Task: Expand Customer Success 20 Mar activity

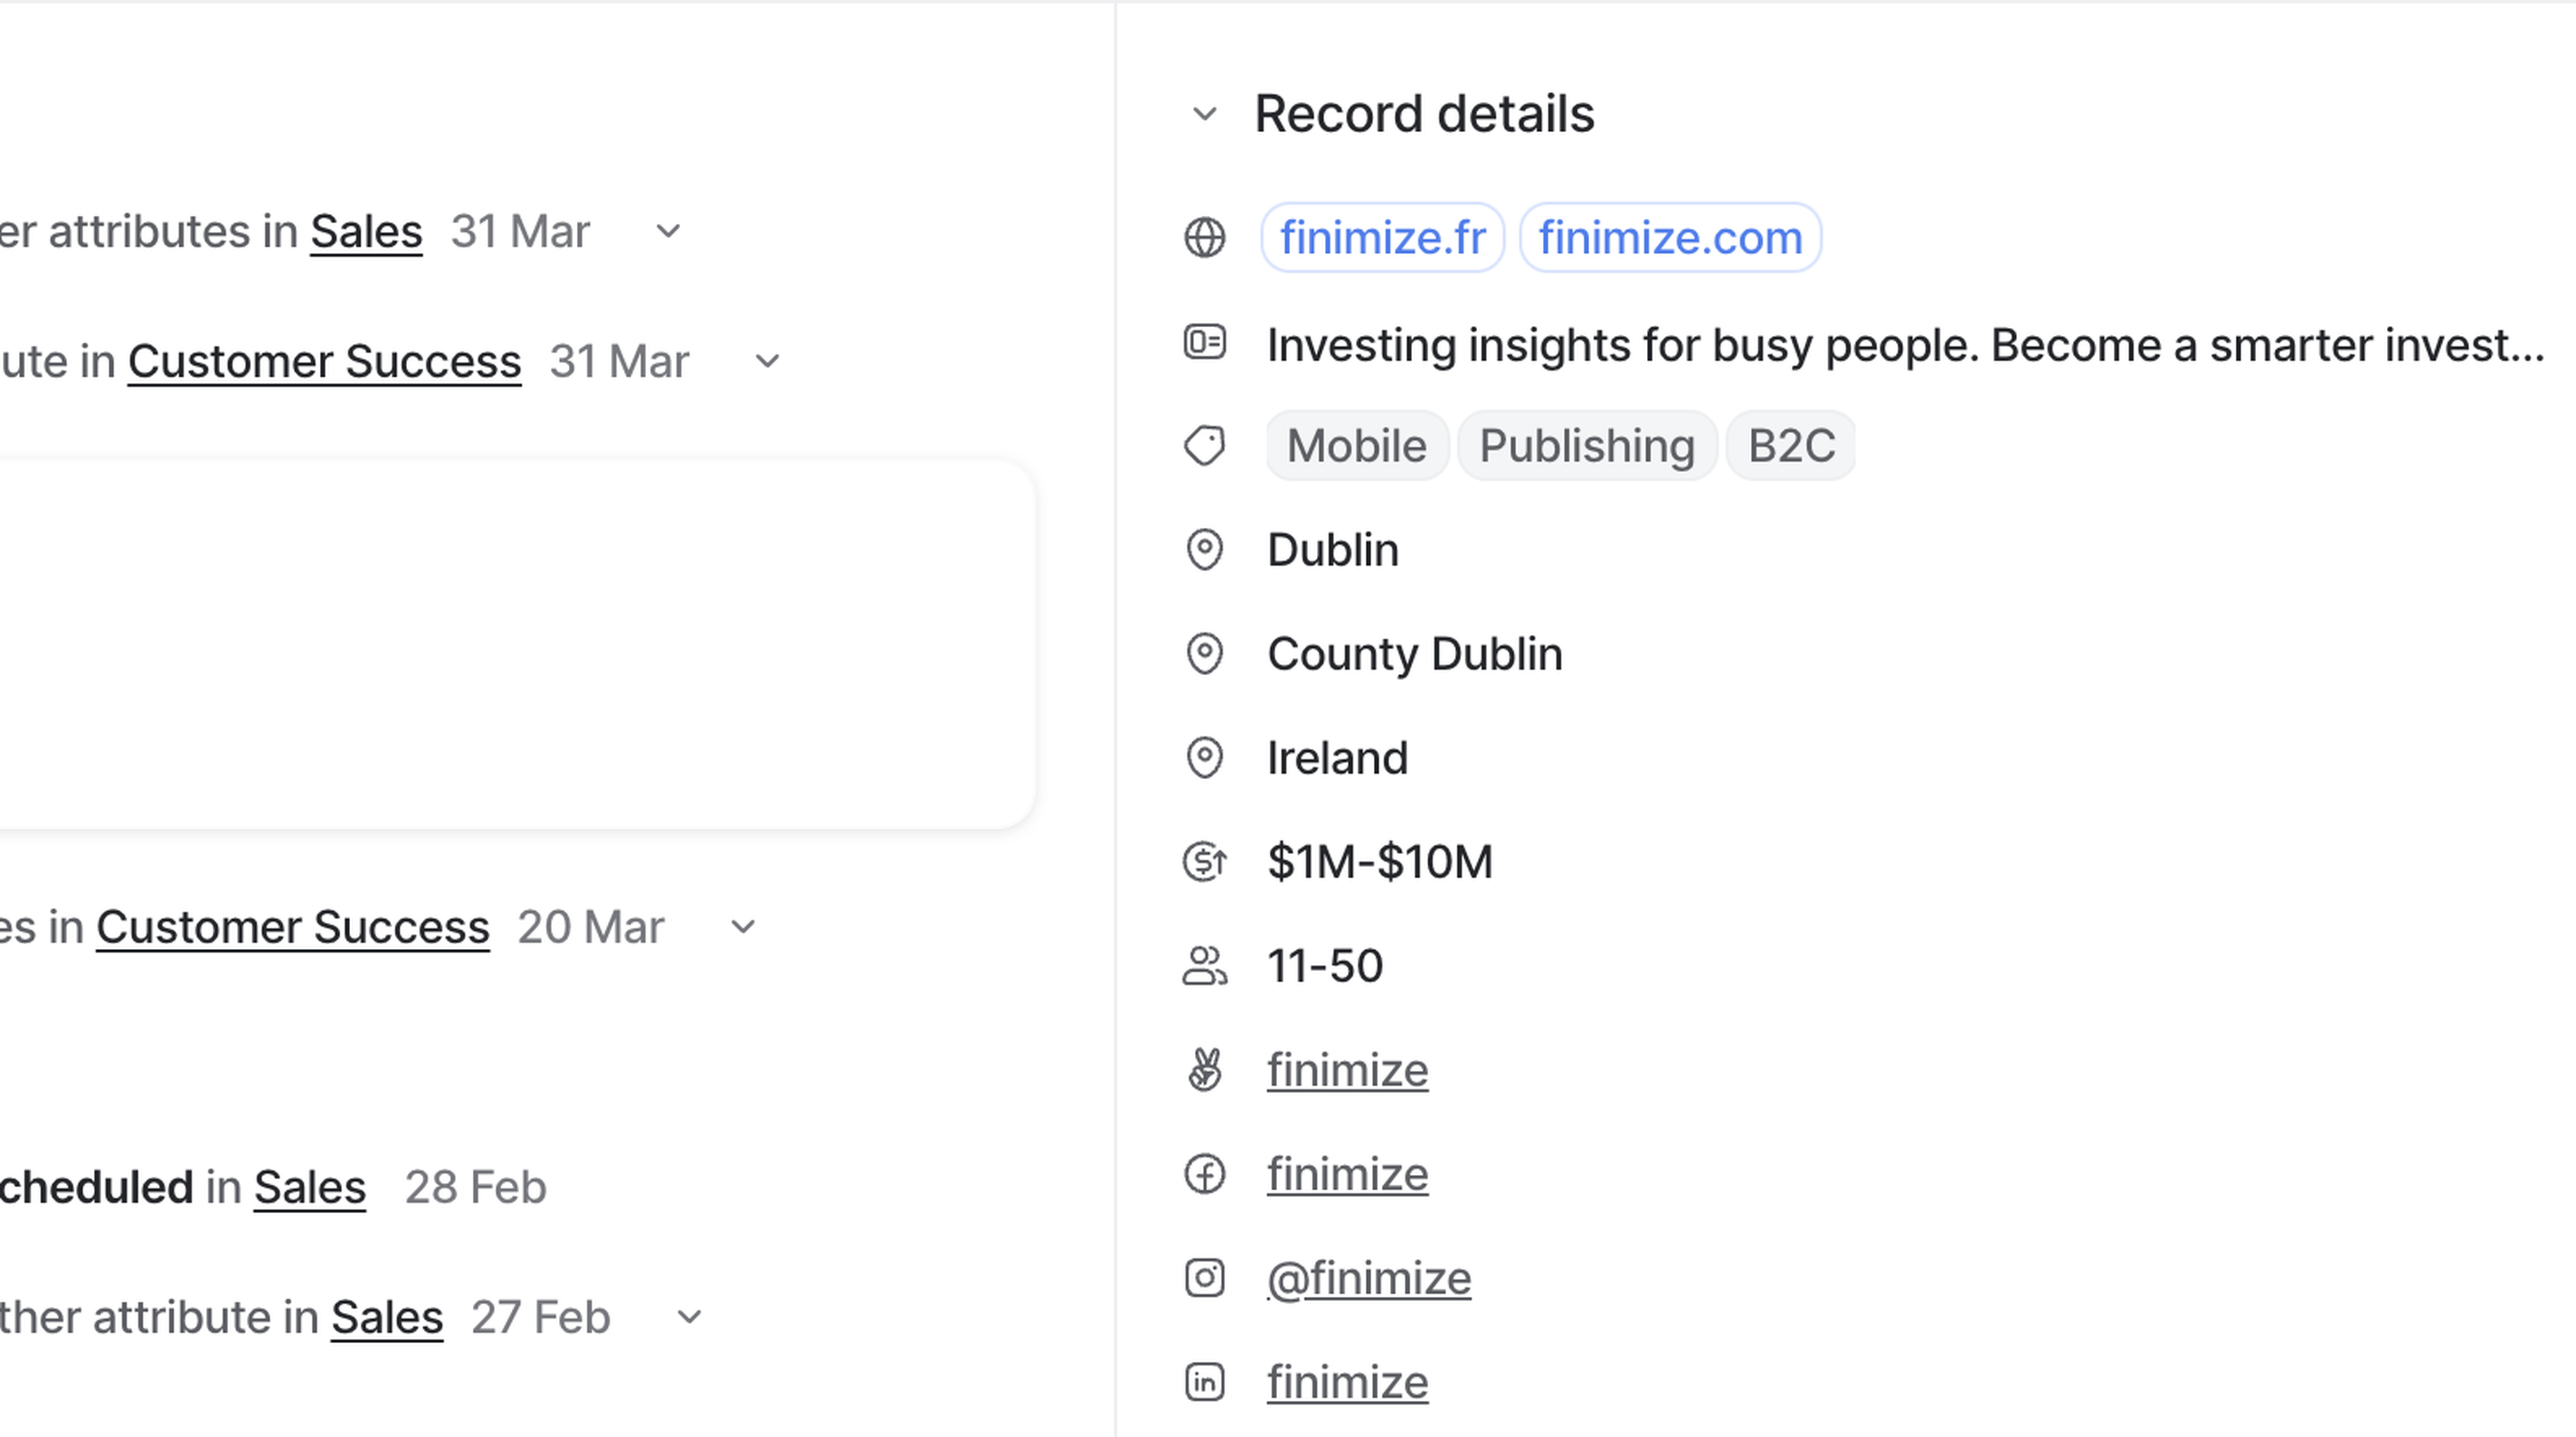Action: coord(743,927)
